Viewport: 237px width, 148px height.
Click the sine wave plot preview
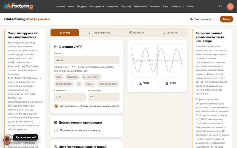pyautogui.click(x=157, y=60)
